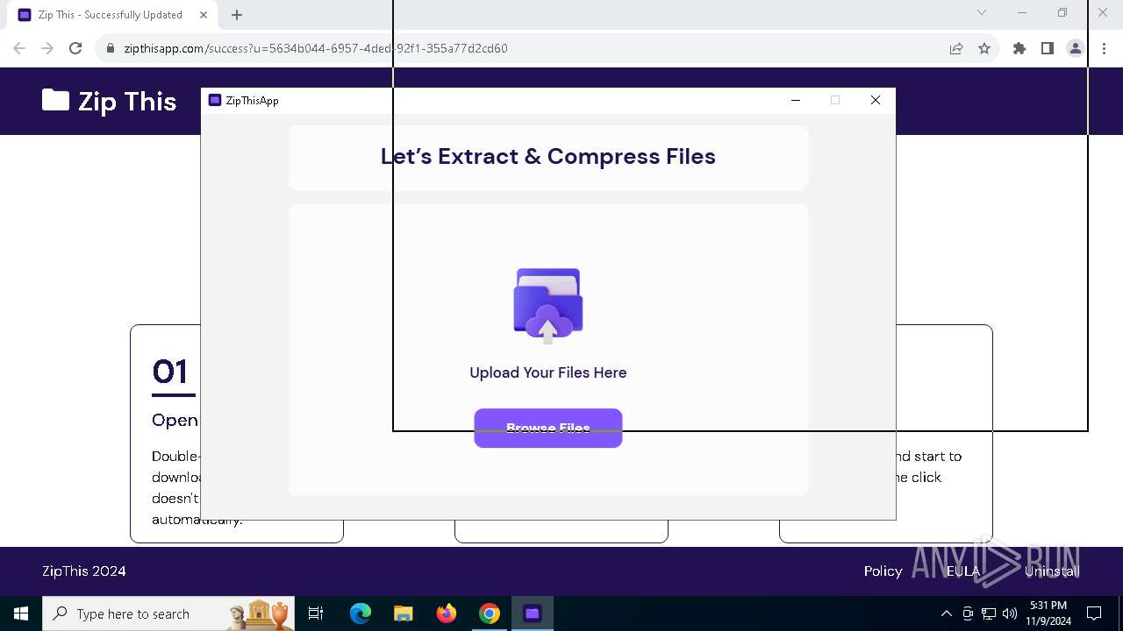Open network status tray icon
The width and height of the screenshot is (1123, 631).
coord(989,613)
